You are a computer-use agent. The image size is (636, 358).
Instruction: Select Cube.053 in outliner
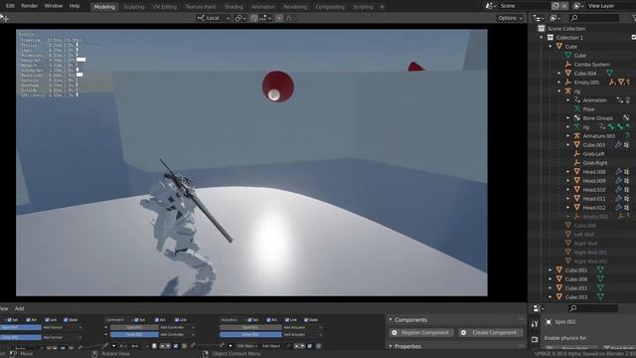(x=576, y=297)
